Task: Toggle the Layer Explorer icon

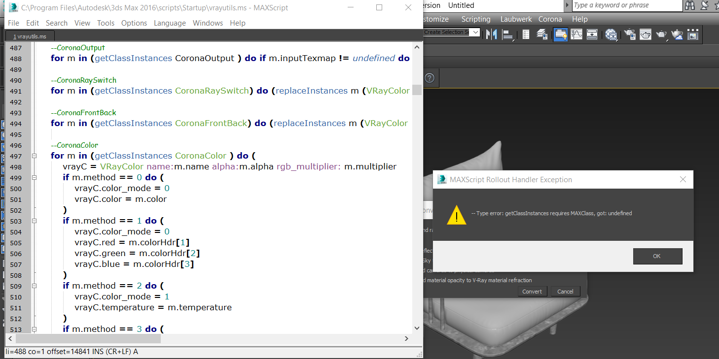Action: [542, 34]
